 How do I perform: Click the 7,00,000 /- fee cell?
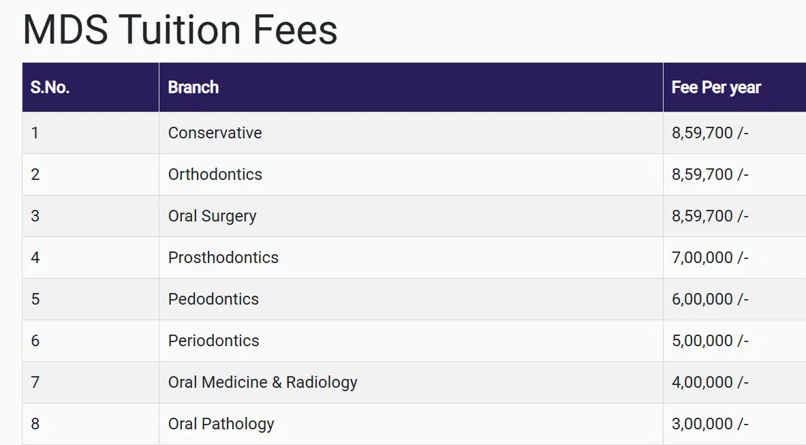point(710,258)
